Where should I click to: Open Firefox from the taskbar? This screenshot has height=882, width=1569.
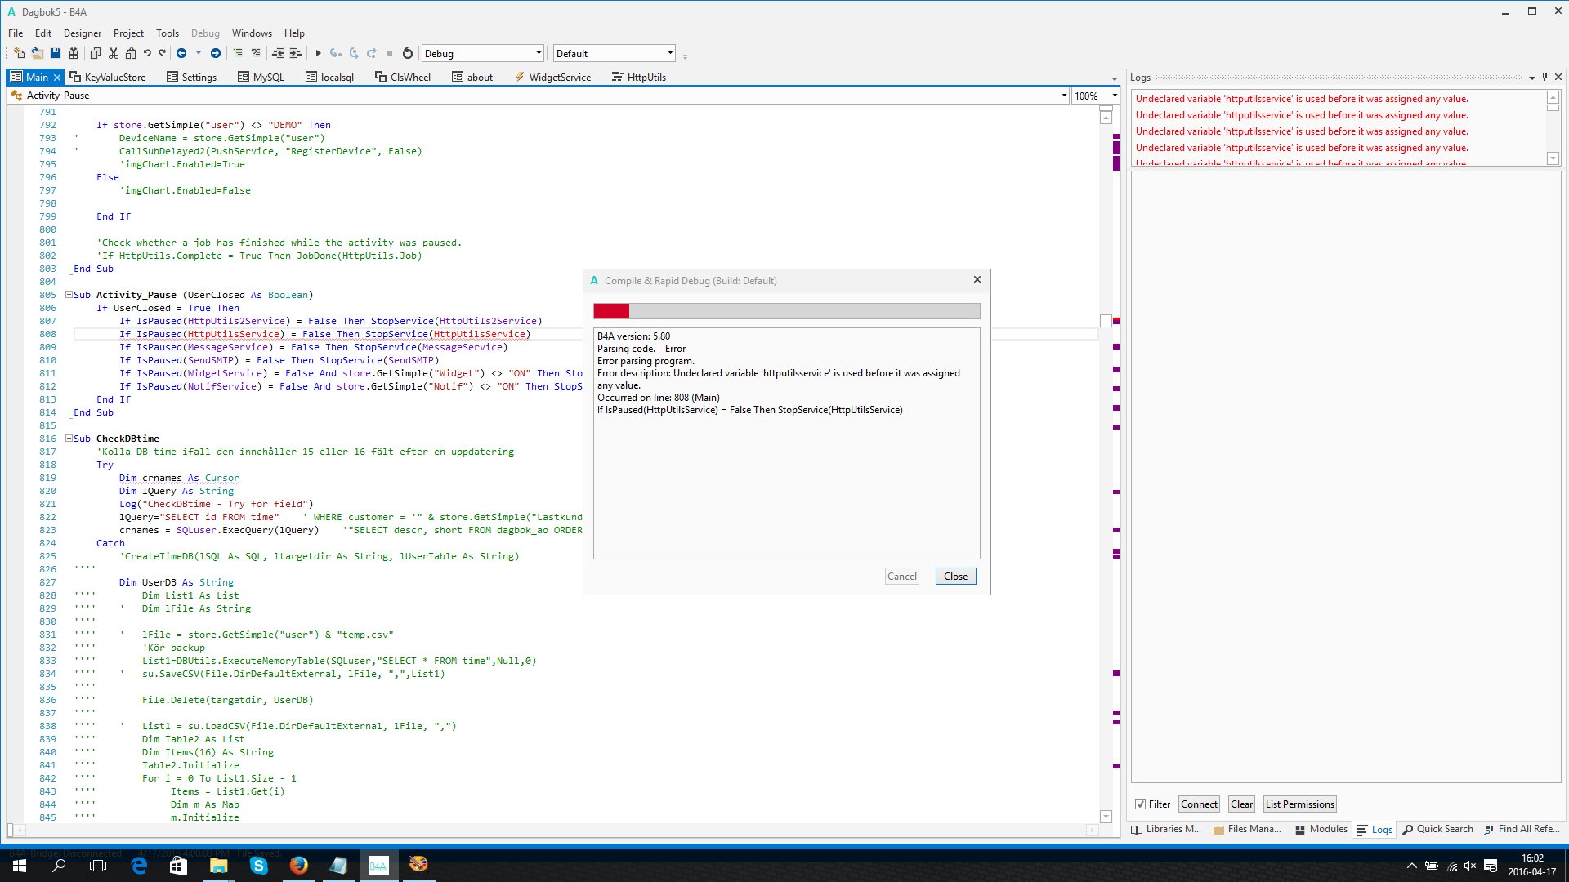pyautogui.click(x=299, y=865)
